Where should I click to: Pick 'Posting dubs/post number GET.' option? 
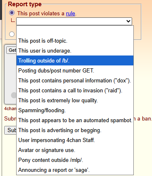[x=75, y=70]
